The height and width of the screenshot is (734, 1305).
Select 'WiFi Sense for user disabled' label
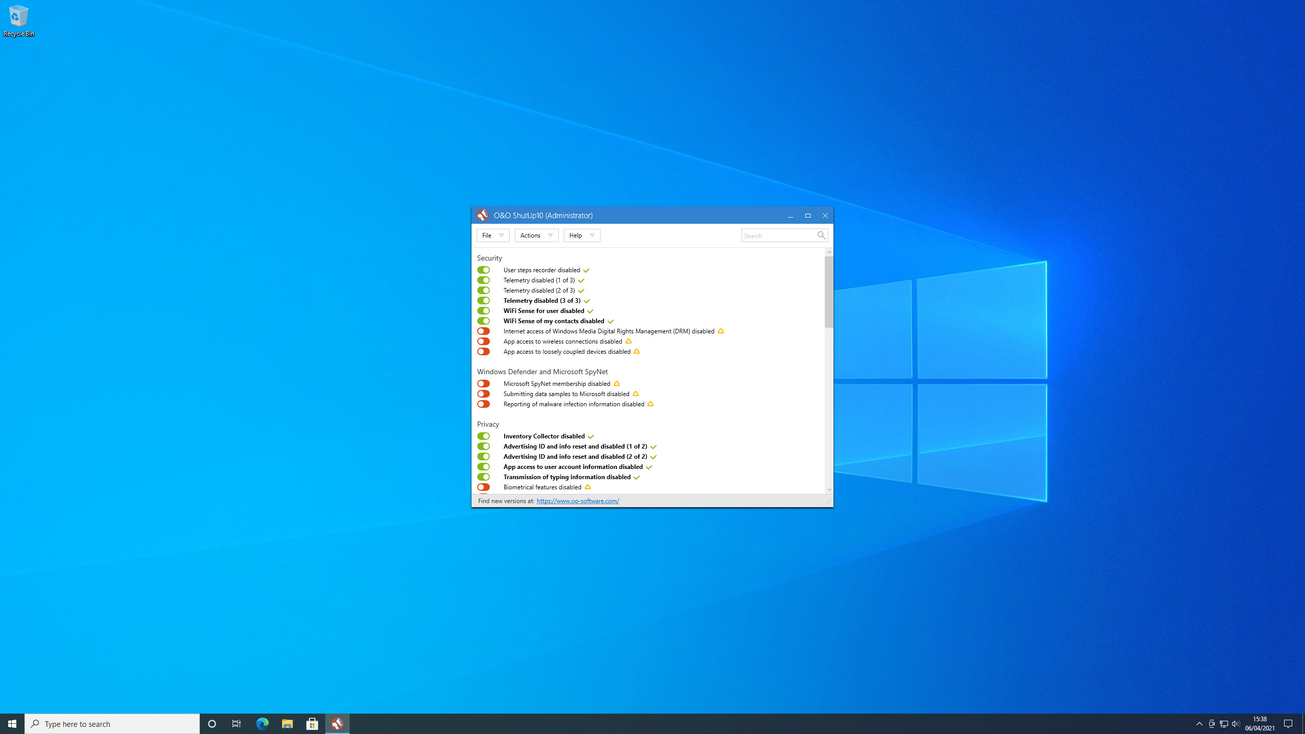pos(544,311)
